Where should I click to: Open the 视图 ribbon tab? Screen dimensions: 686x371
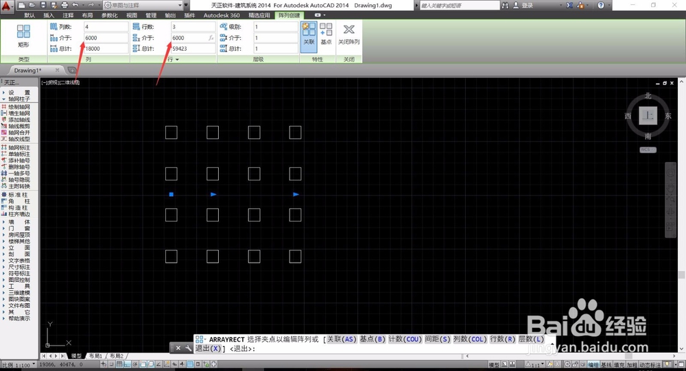pos(132,15)
